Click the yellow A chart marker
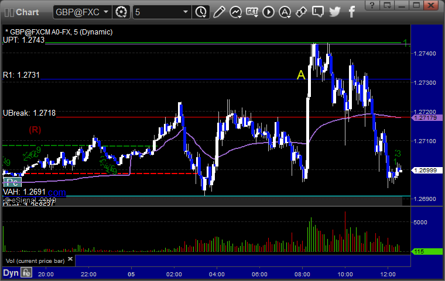Screen dimensions: 445x281 (x=301, y=75)
